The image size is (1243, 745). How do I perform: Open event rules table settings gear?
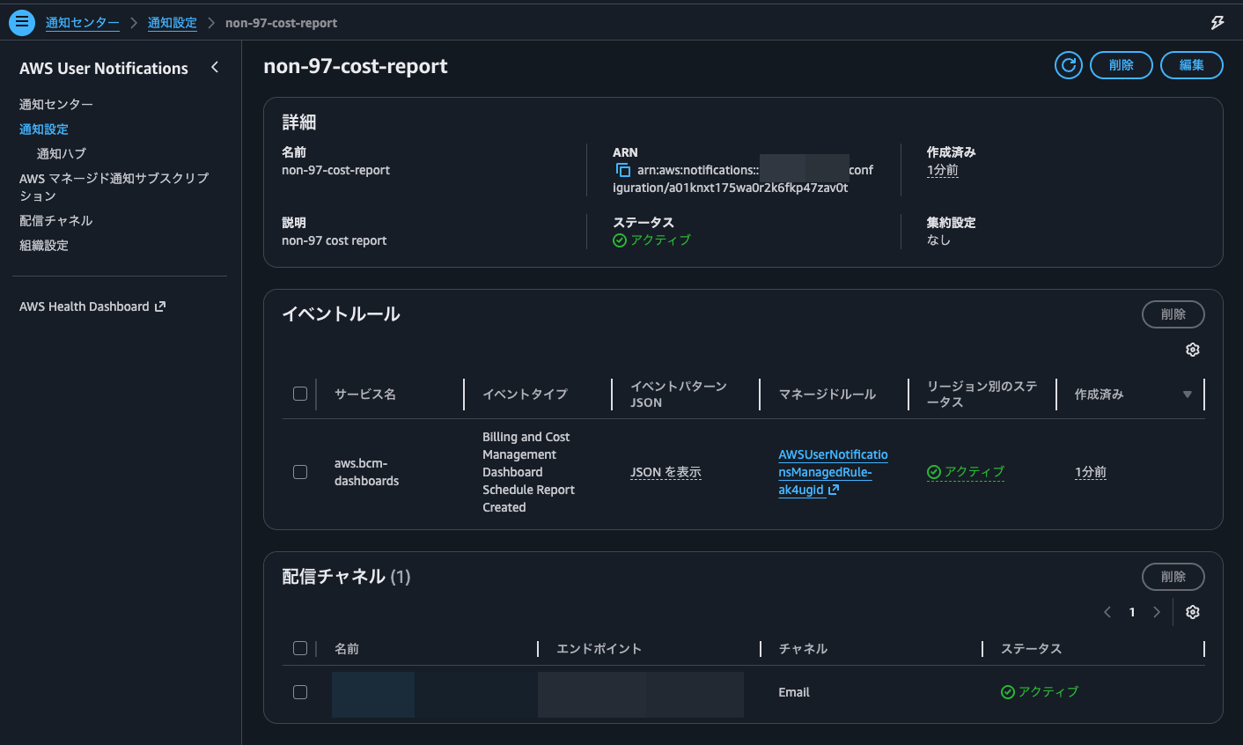point(1192,350)
